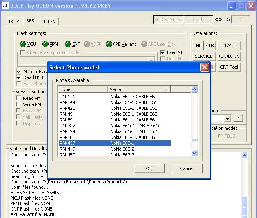Viewport: 257px width, 218px height.
Task: Select RM-426 Nokia E51-2 row
Action: point(115,108)
